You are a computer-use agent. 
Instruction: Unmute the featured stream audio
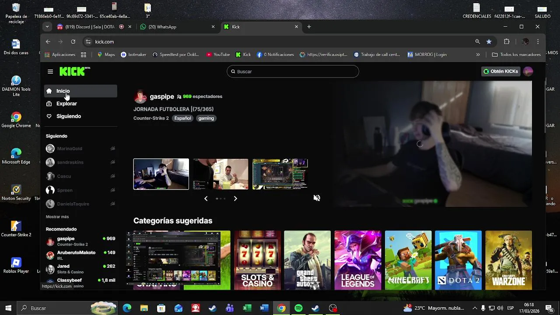317,198
